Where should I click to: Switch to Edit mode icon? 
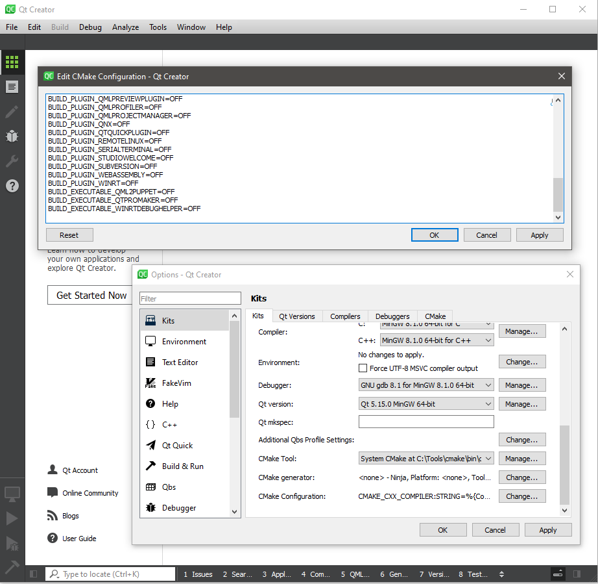(12, 86)
